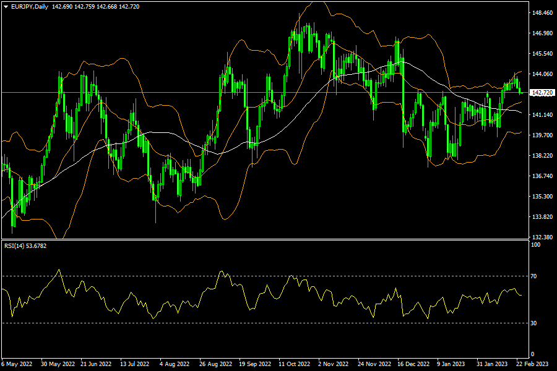Click the RSI overbought level label 70
Viewport: 557px width, 371px height.
coord(533,276)
